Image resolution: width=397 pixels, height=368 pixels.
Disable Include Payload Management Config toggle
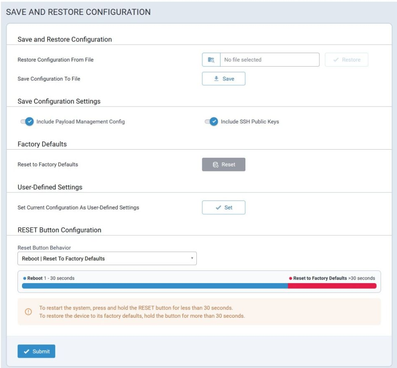[x=27, y=122]
